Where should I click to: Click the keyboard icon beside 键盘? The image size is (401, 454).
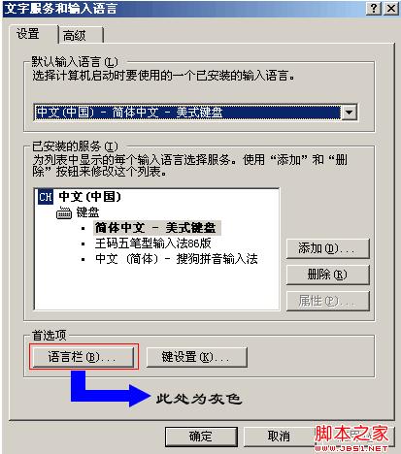(x=64, y=212)
